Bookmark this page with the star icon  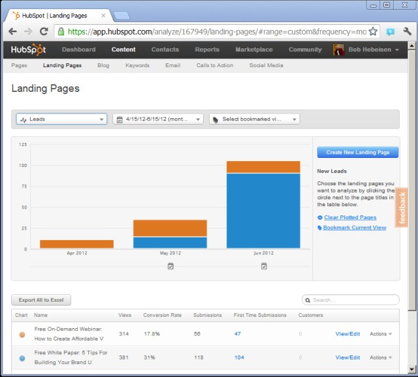(373, 31)
